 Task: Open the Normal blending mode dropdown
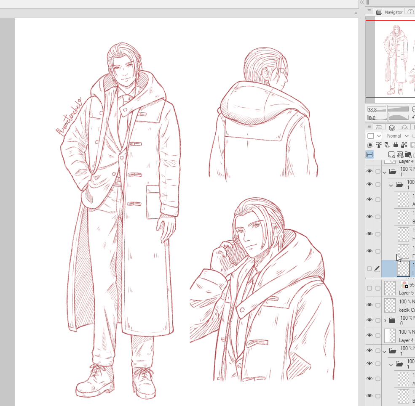click(397, 136)
